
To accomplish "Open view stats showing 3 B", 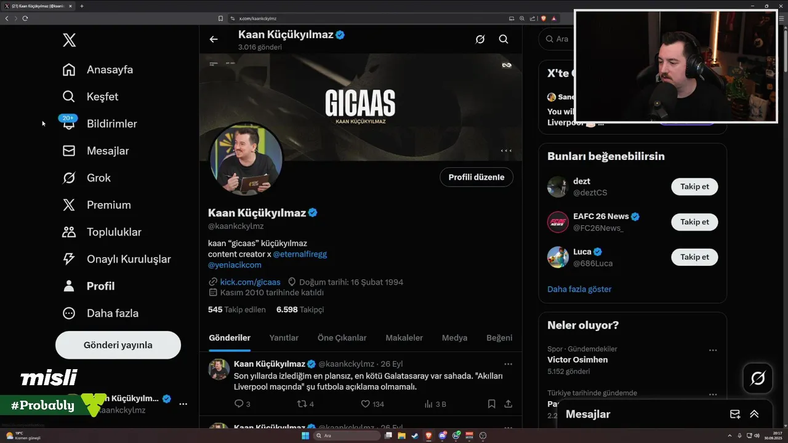I will point(435,404).
